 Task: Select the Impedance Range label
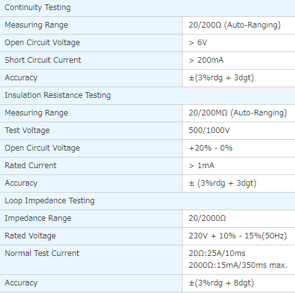pos(38,218)
